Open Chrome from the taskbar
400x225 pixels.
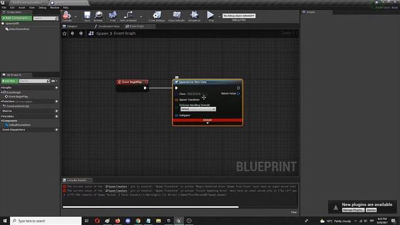tap(138, 221)
